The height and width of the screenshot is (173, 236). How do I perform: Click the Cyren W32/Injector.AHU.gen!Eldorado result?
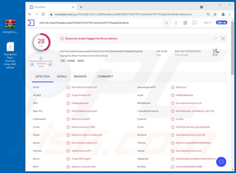pyautogui.click(x=193, y=127)
